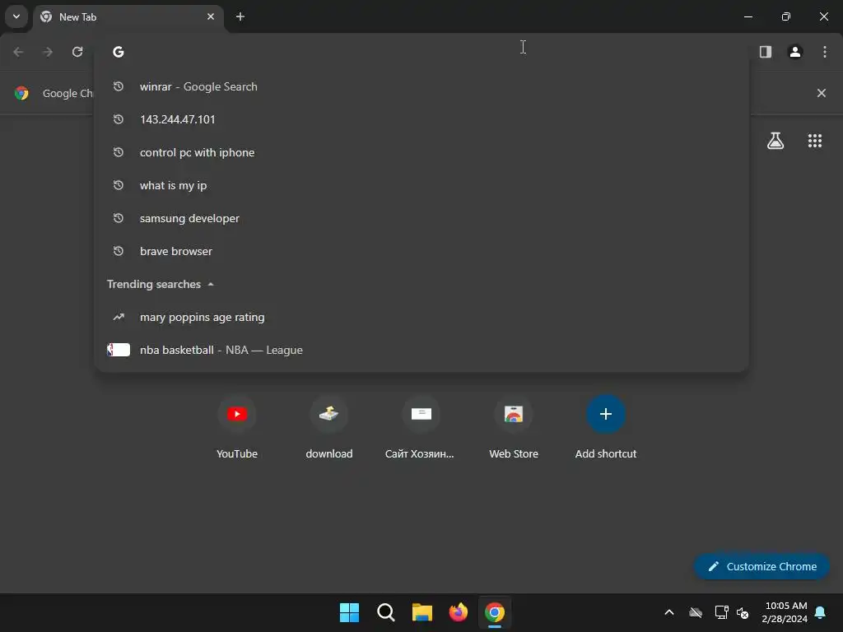
Task: Open the Chrome three-dot menu
Action: coord(824,52)
